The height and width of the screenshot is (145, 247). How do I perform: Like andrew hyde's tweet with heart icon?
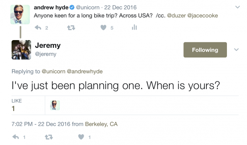[103, 28]
